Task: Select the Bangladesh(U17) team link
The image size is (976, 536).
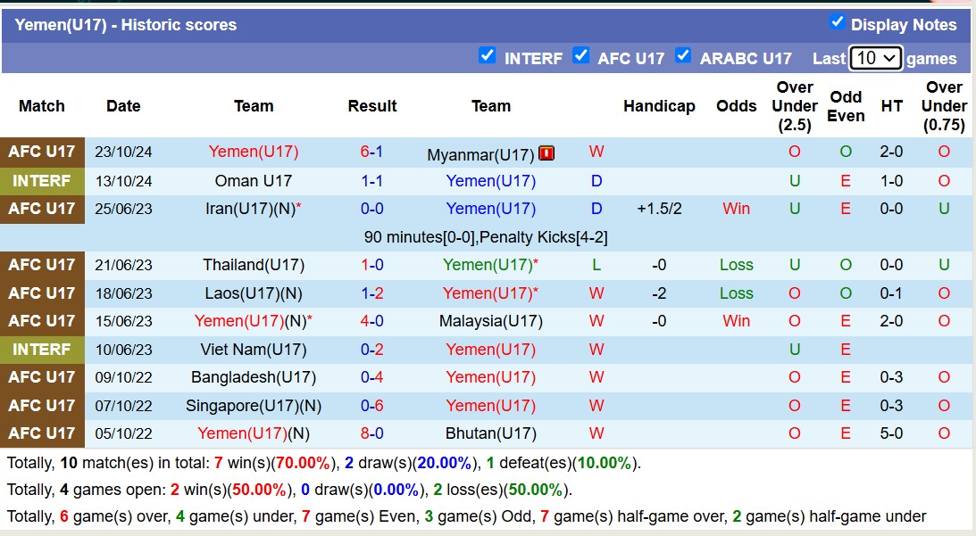Action: point(254,377)
